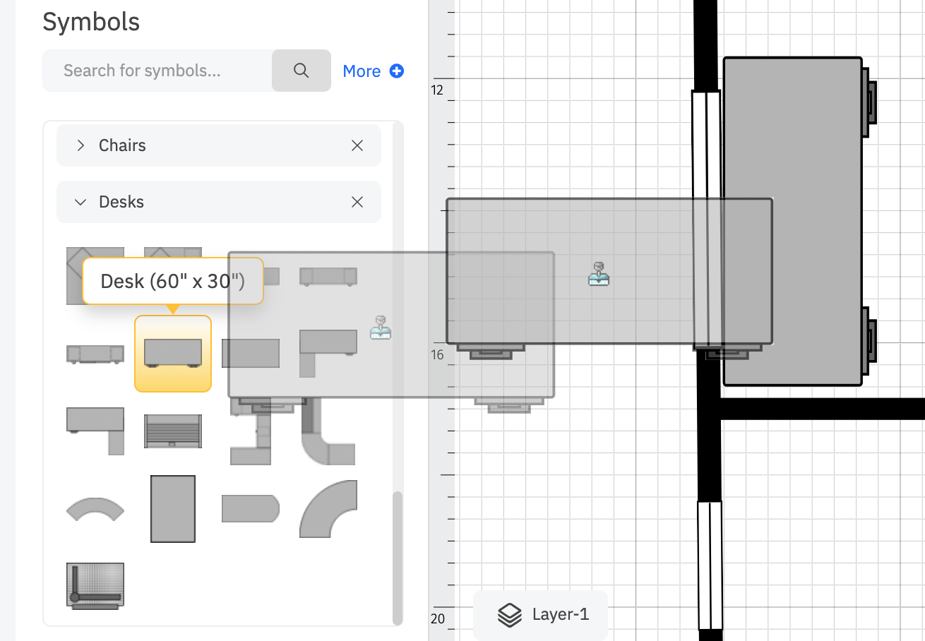The height and width of the screenshot is (641, 925).
Task: Click the symbols search input field
Action: point(155,71)
